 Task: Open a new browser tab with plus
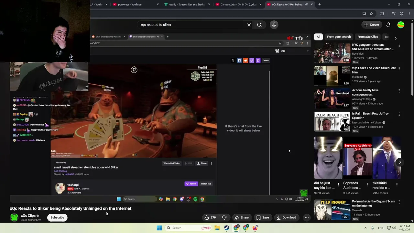click(x=319, y=5)
